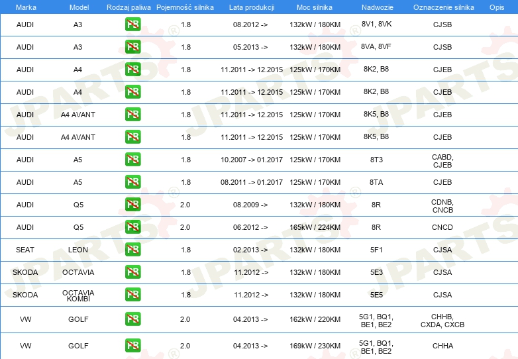This screenshot has height=359, width=518.
Task: Click the fuel icon in the GOLF 169kW row
Action: [x=132, y=346]
